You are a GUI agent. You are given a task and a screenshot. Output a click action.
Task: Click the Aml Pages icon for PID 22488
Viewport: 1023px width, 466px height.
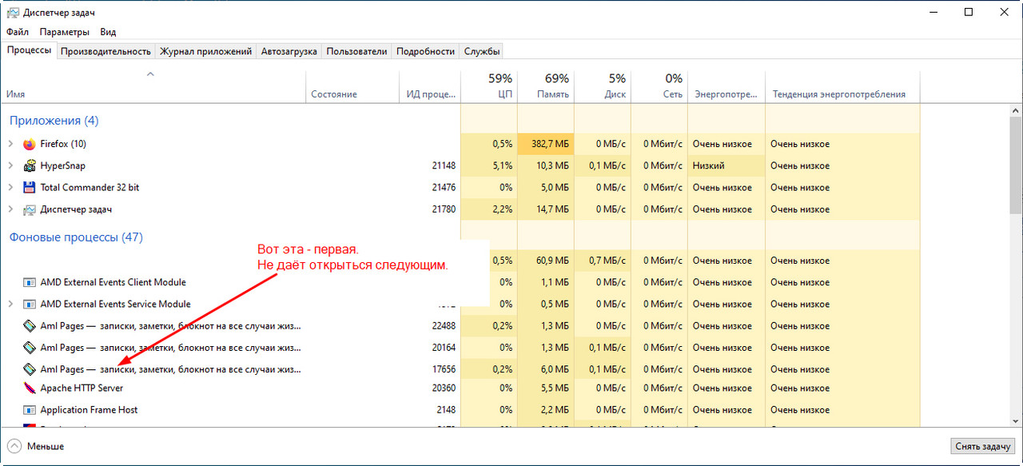pyautogui.click(x=30, y=326)
